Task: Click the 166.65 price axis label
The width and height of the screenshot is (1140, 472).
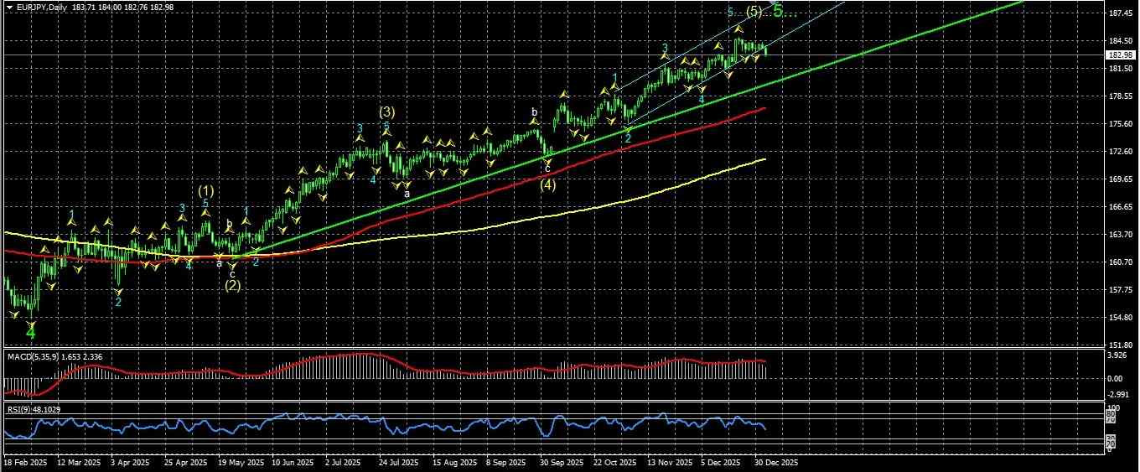Action: [1121, 207]
